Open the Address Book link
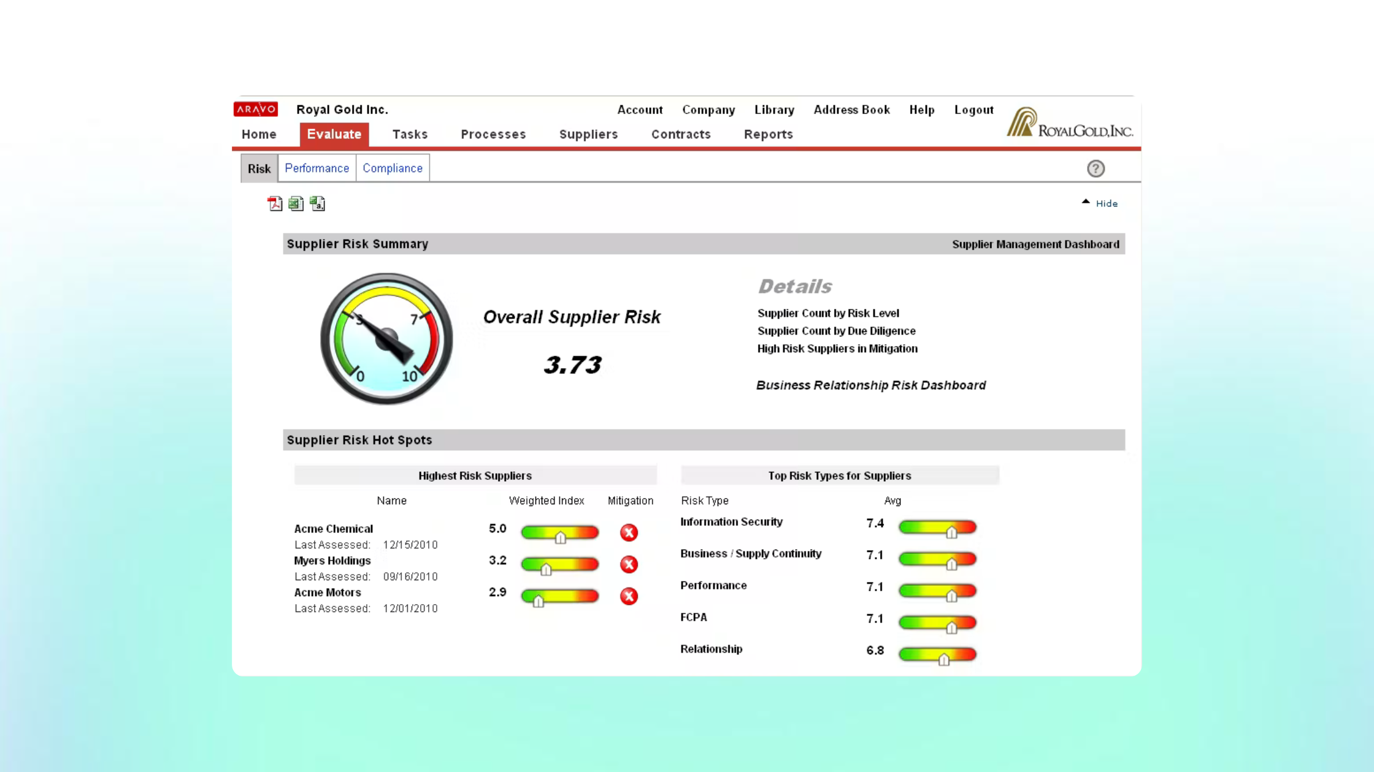This screenshot has width=1374, height=772. tap(851, 110)
